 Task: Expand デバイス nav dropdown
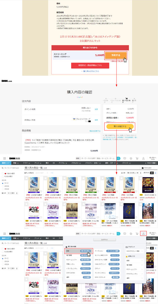pyautogui.click(x=127, y=163)
